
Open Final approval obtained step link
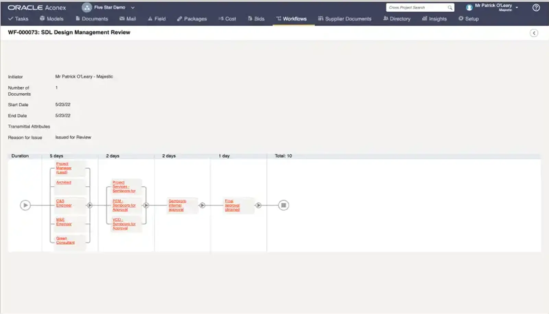point(232,205)
